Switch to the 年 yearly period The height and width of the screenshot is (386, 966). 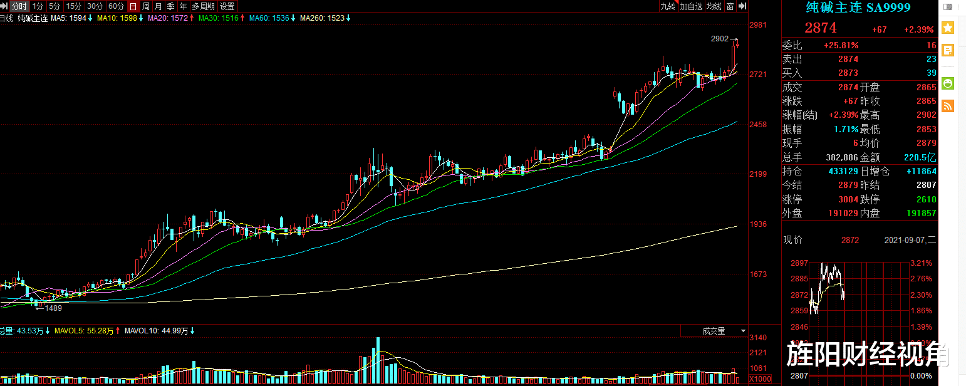(183, 6)
